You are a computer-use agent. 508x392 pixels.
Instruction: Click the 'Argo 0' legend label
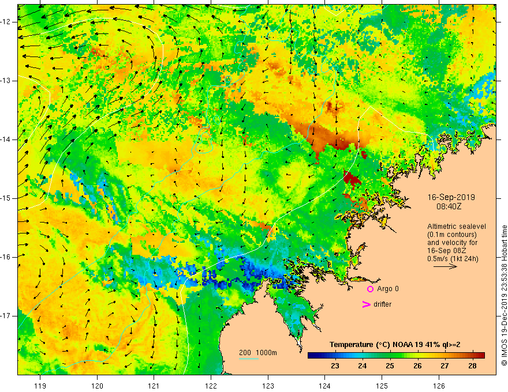(388, 289)
